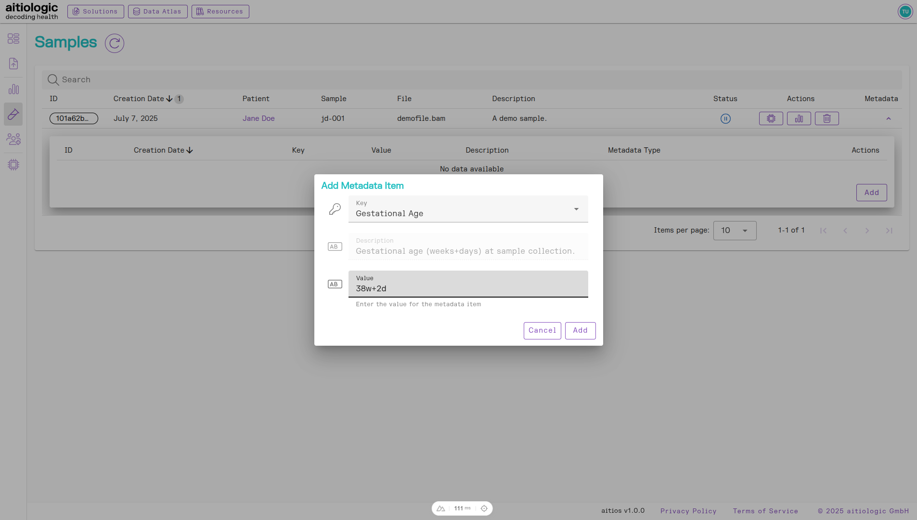Start processing via the chip action icon
This screenshot has height=520, width=917.
[x=771, y=118]
